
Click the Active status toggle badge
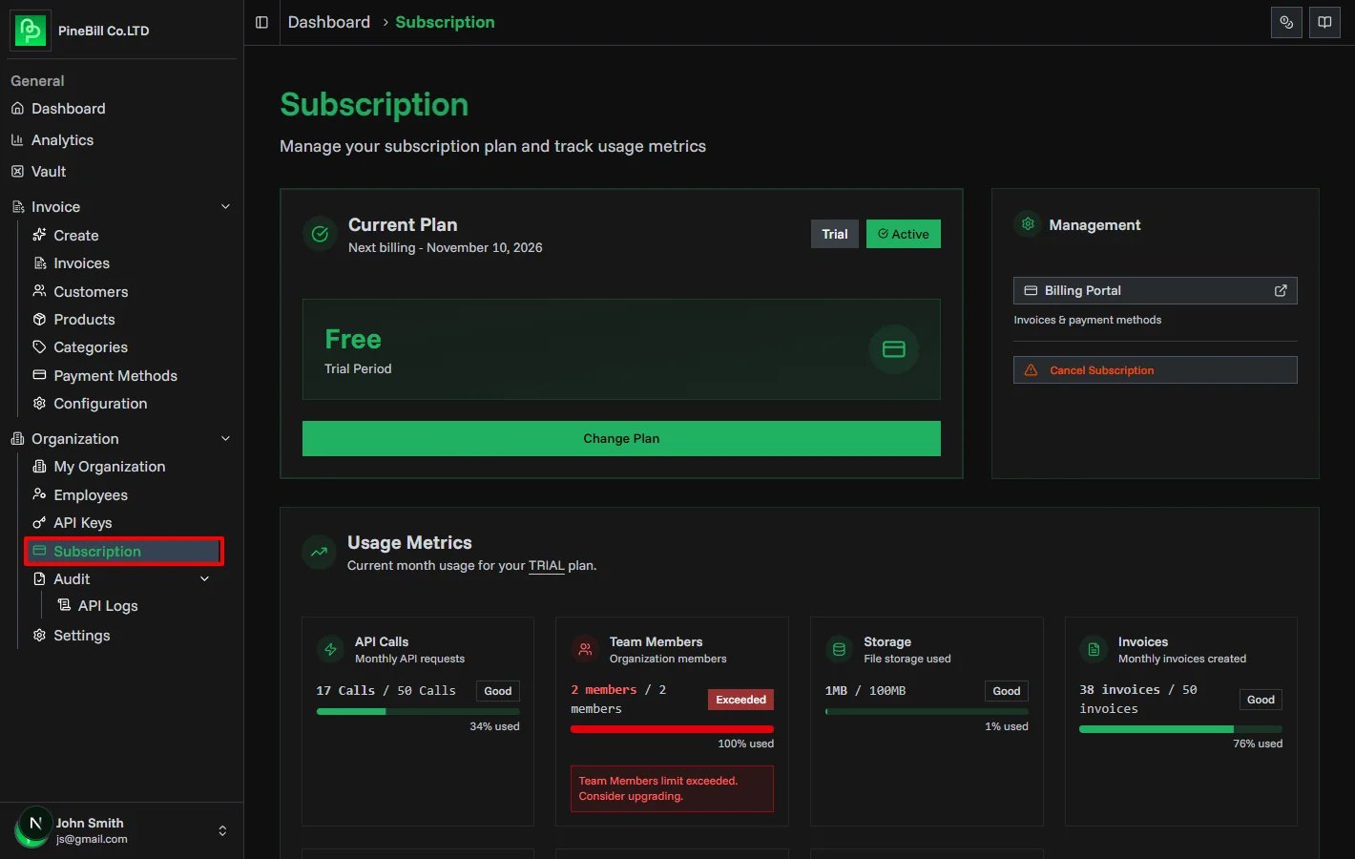coord(903,233)
